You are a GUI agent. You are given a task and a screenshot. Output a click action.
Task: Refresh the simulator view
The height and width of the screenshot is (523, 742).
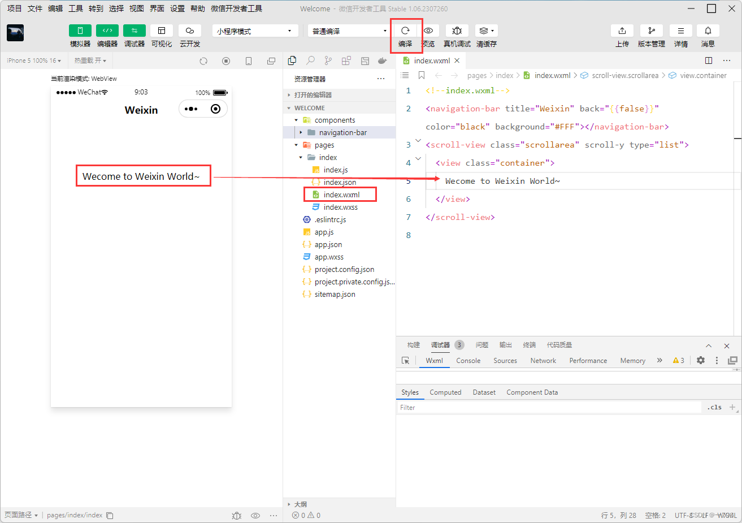pyautogui.click(x=203, y=61)
